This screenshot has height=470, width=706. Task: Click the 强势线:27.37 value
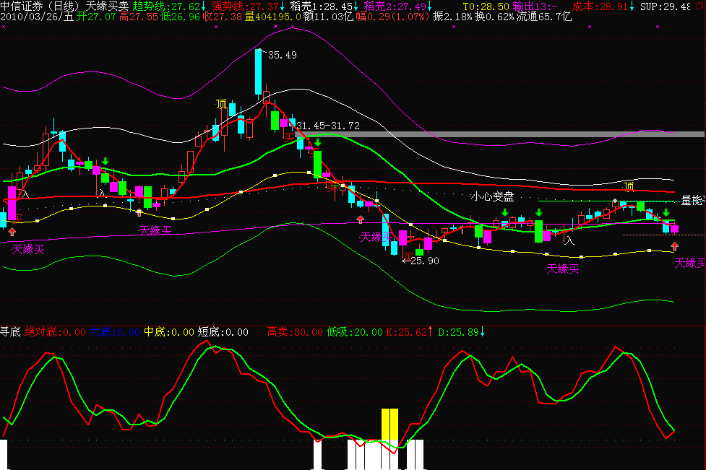pyautogui.click(x=246, y=6)
